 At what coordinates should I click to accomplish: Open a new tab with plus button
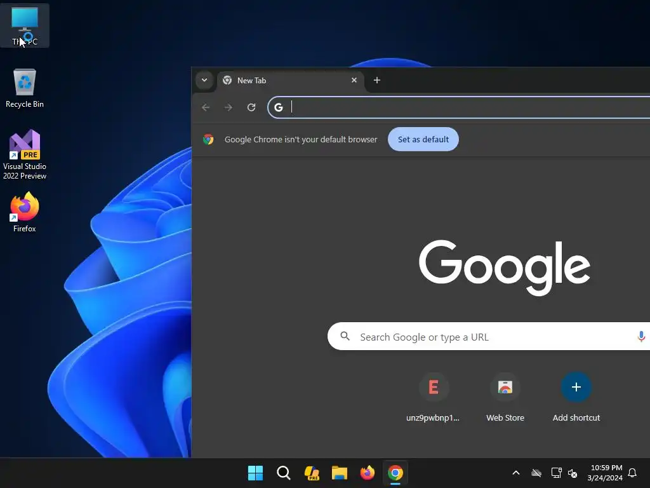click(377, 80)
